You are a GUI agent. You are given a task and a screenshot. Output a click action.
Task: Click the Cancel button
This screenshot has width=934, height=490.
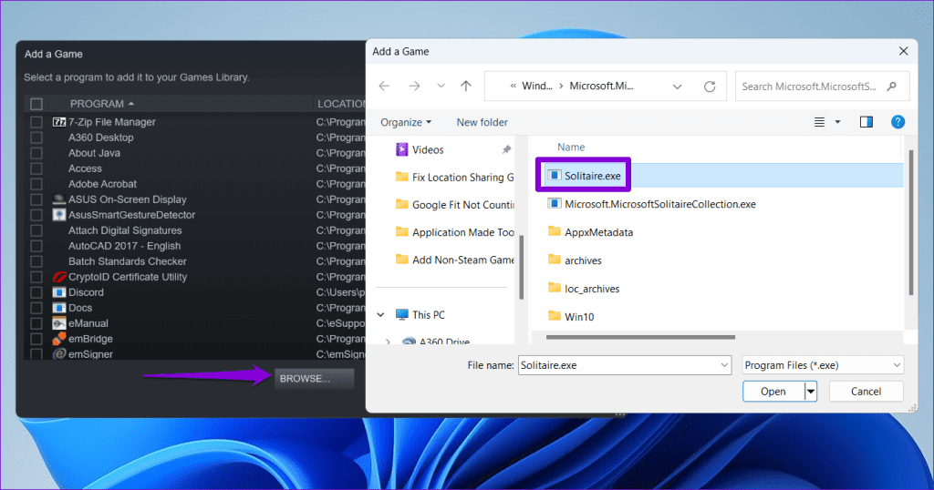coord(866,392)
